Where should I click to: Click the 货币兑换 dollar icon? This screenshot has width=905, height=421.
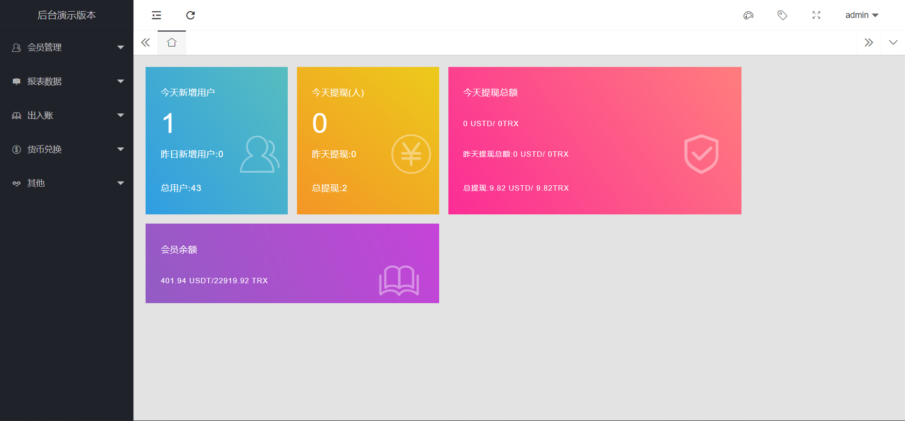click(16, 149)
